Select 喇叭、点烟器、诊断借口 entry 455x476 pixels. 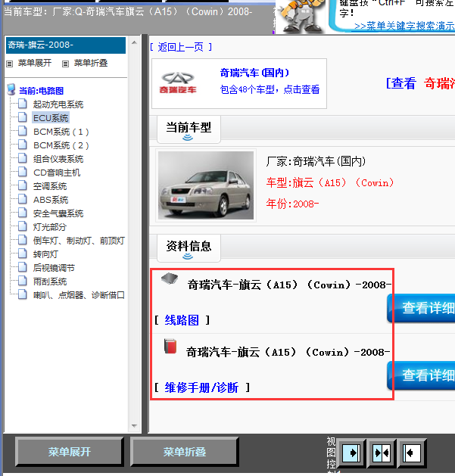pos(79,295)
